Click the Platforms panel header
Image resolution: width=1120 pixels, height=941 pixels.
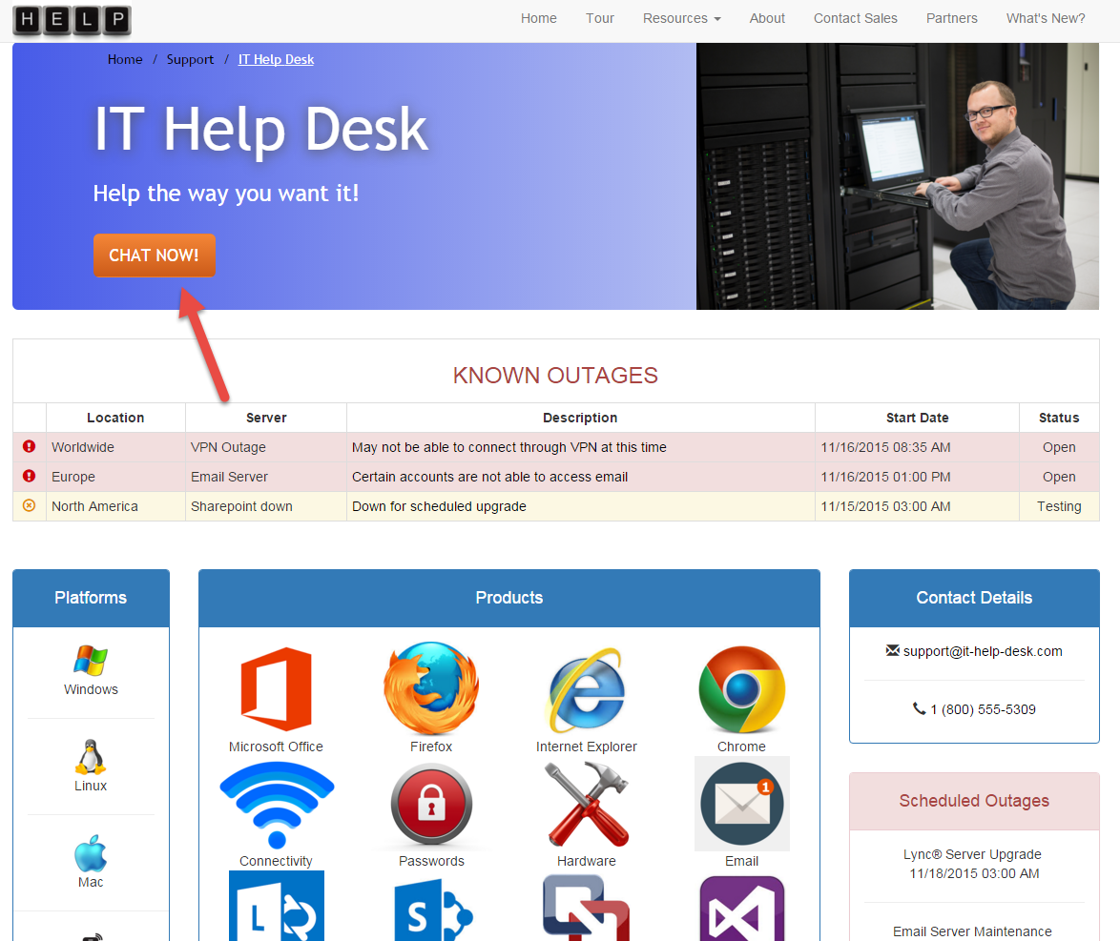(91, 598)
